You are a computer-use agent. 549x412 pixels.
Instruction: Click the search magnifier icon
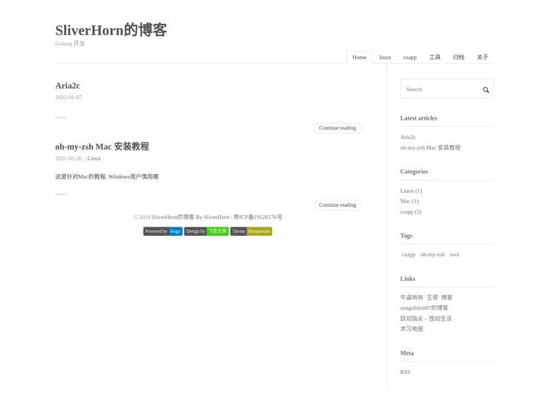[x=486, y=90]
